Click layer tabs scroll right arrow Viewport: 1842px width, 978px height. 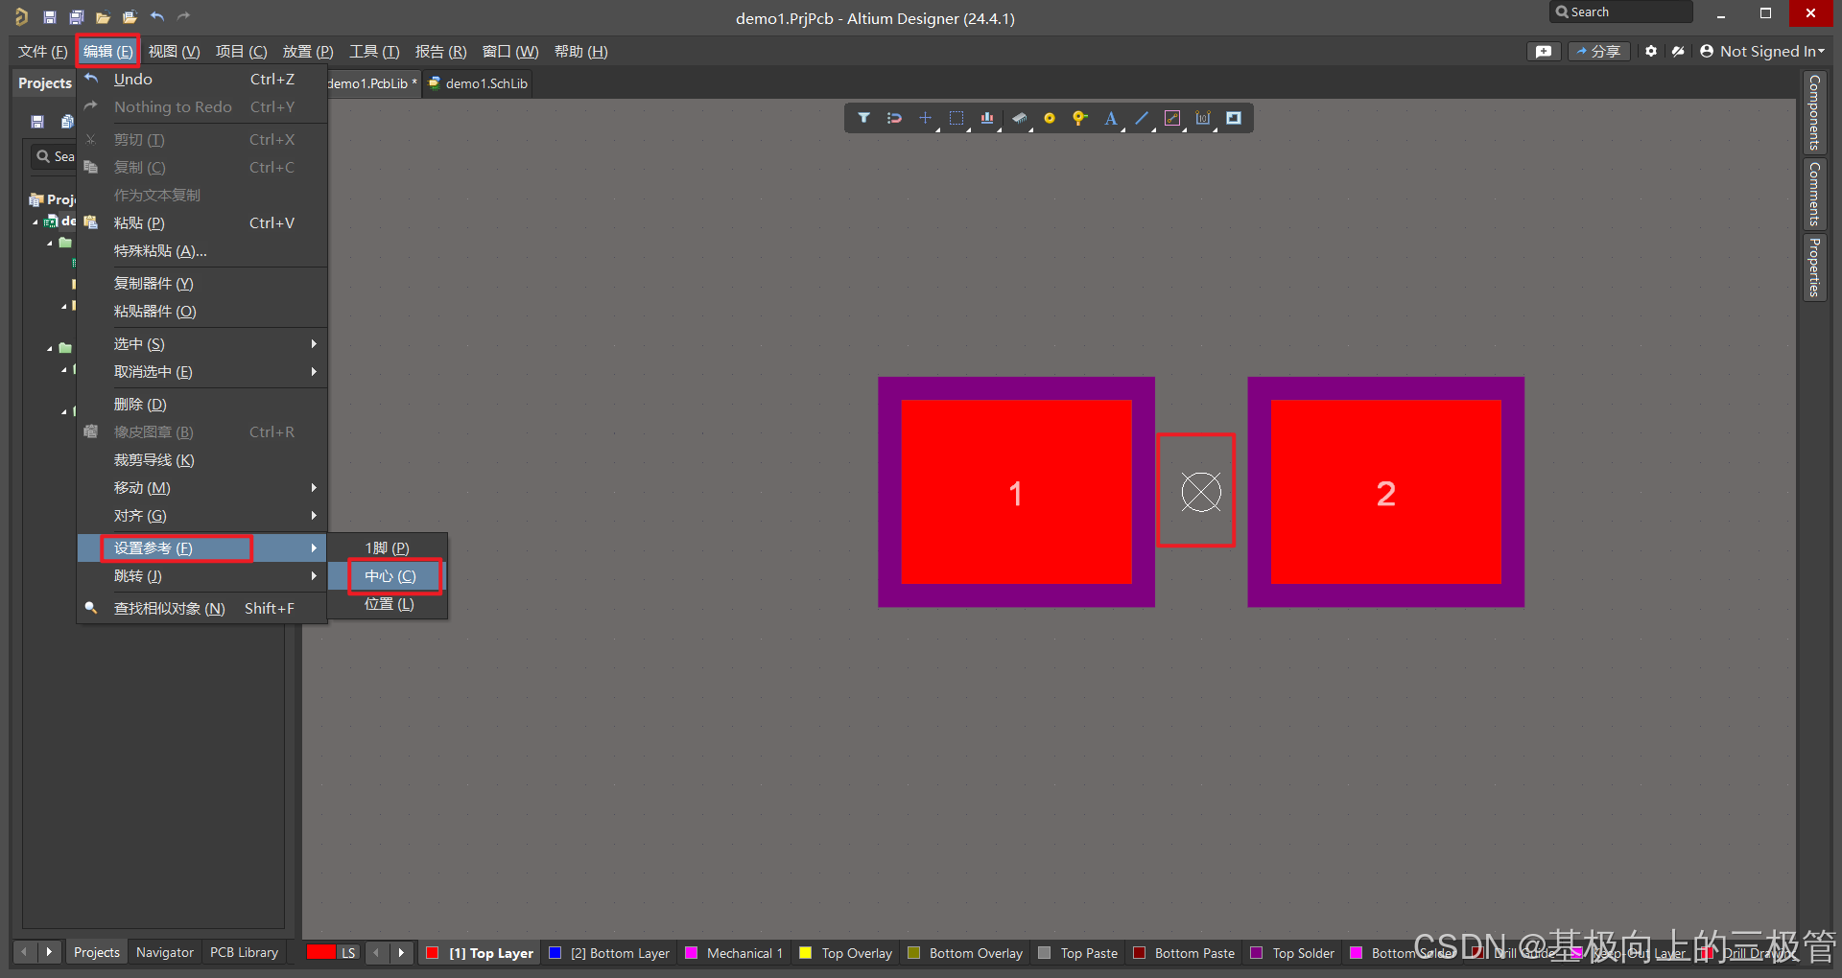(x=402, y=952)
